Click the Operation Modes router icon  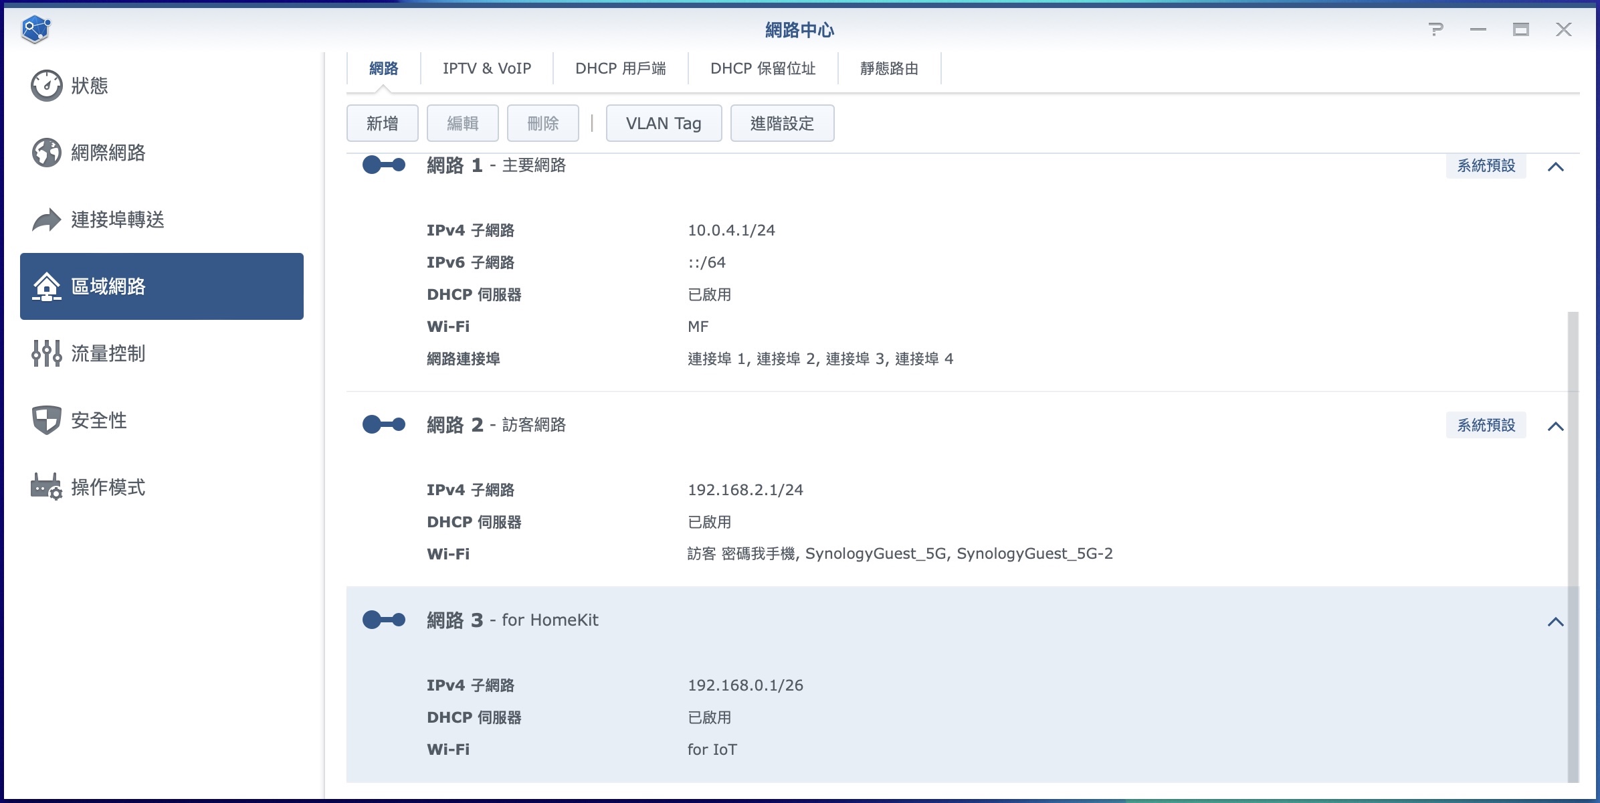pyautogui.click(x=47, y=487)
